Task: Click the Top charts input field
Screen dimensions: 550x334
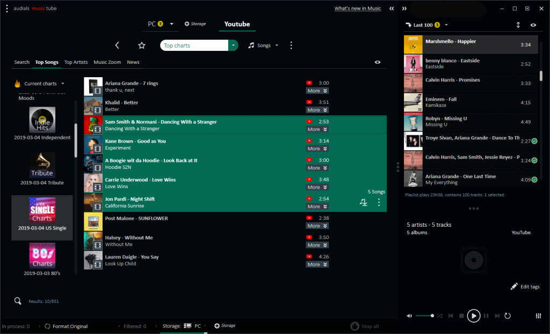Action: coord(194,45)
